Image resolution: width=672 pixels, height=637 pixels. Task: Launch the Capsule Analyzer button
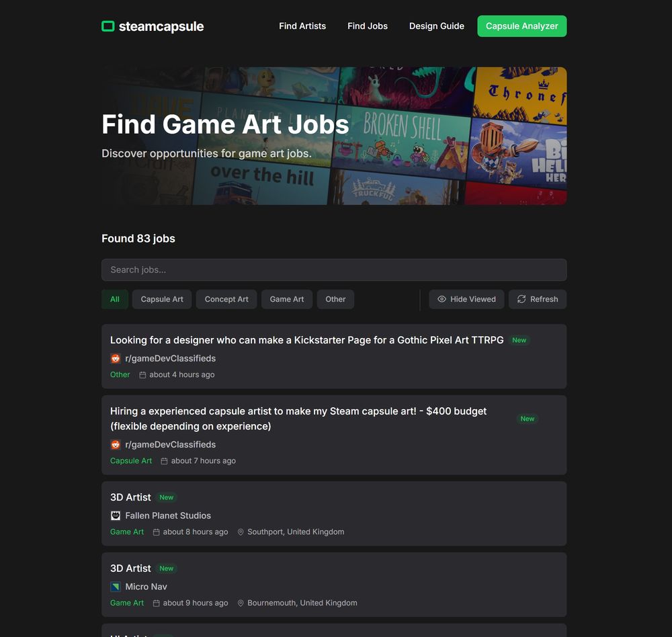tap(521, 26)
